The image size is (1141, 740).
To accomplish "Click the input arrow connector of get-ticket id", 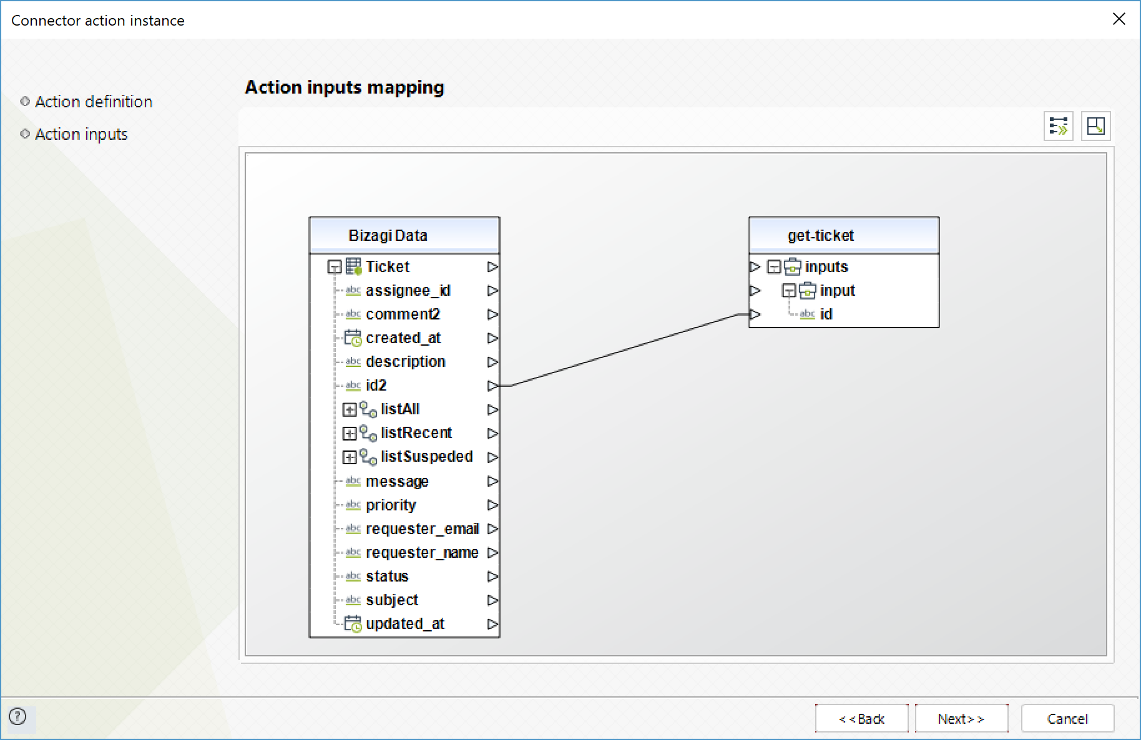I will tap(755, 314).
